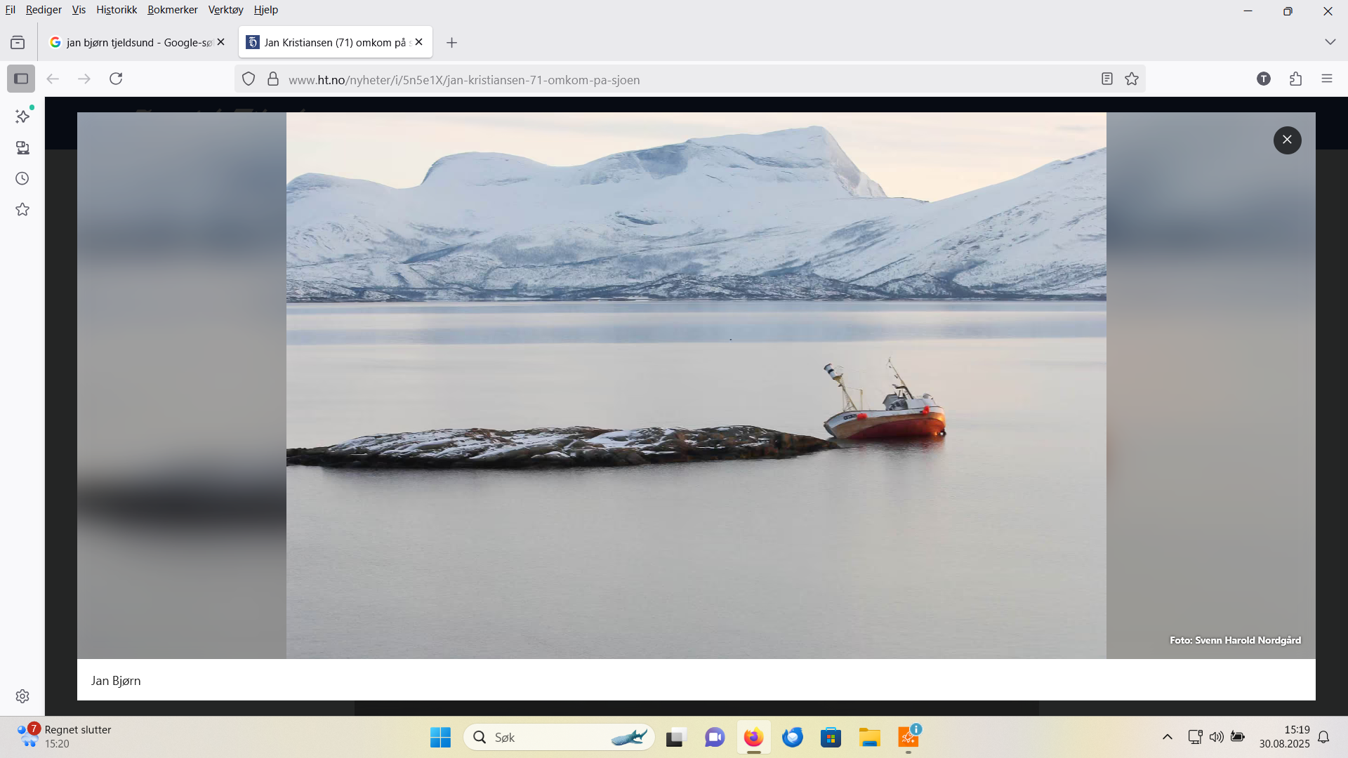The image size is (1348, 758).
Task: Open the Extensions puzzle icon
Action: [x=1295, y=79]
